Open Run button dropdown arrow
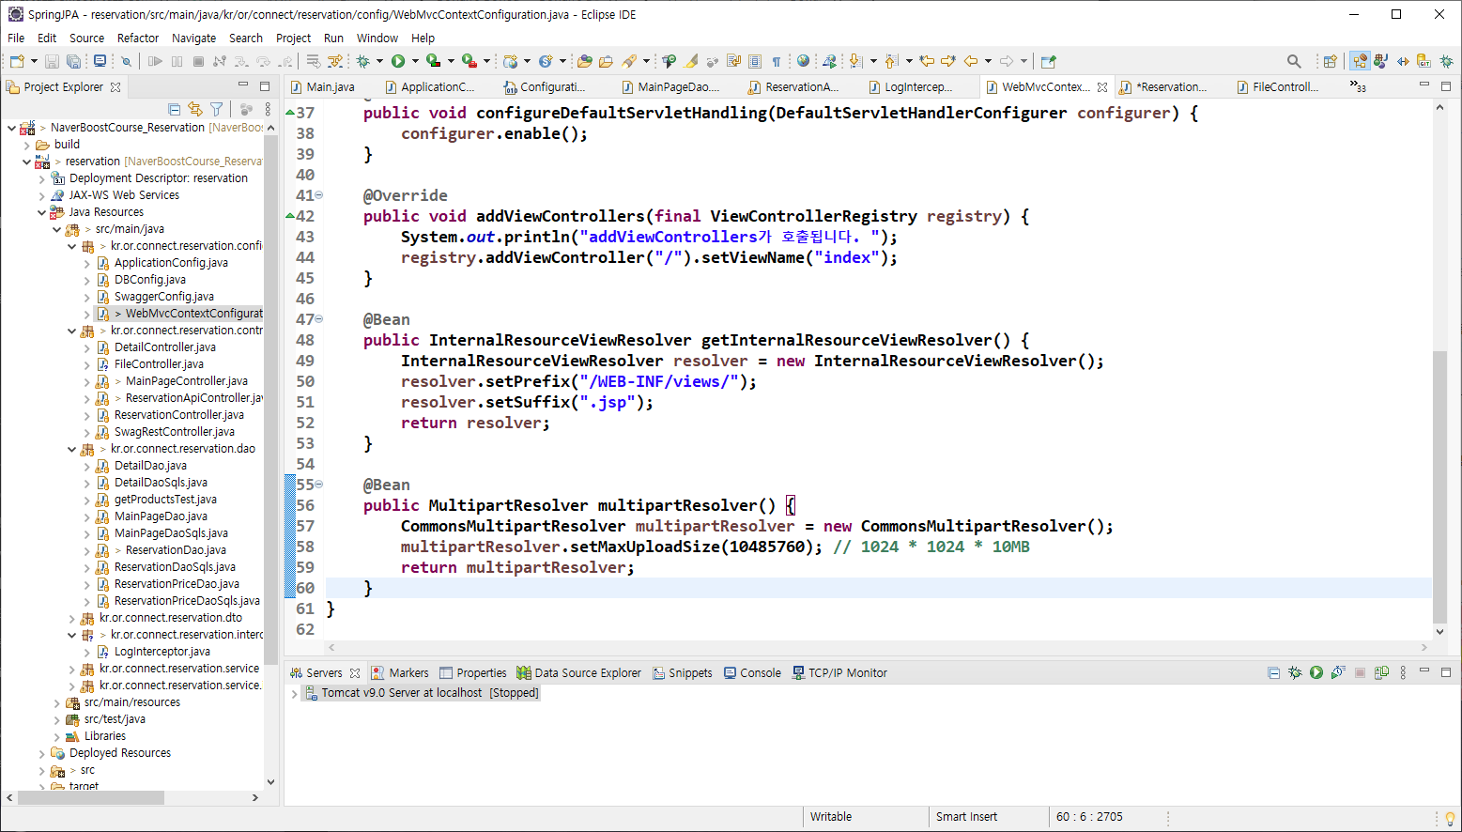Image resolution: width=1462 pixels, height=832 pixels. [x=415, y=61]
